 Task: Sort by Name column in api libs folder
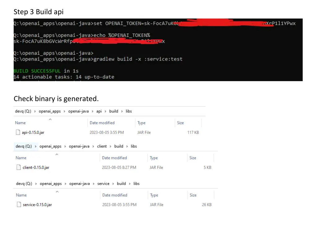(x=20, y=123)
